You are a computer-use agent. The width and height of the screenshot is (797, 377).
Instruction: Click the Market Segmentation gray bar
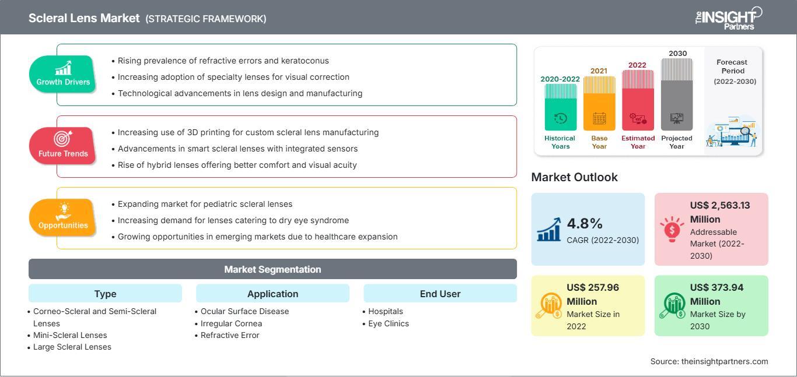(272, 269)
